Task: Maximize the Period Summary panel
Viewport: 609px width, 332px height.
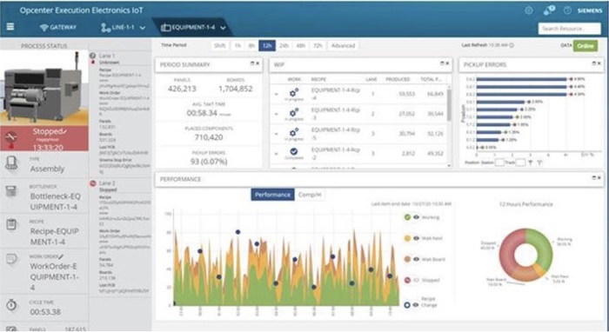Action: 252,63
